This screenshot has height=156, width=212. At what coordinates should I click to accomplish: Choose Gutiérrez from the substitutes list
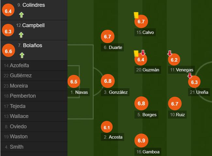pos(21,76)
